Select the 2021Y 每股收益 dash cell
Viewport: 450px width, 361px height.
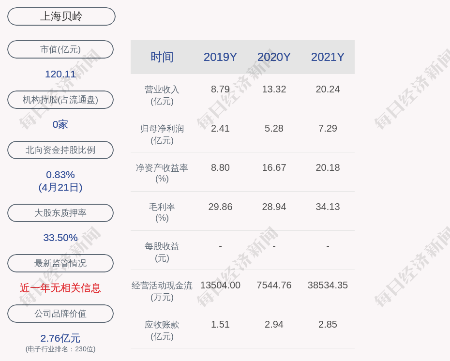[x=328, y=246]
